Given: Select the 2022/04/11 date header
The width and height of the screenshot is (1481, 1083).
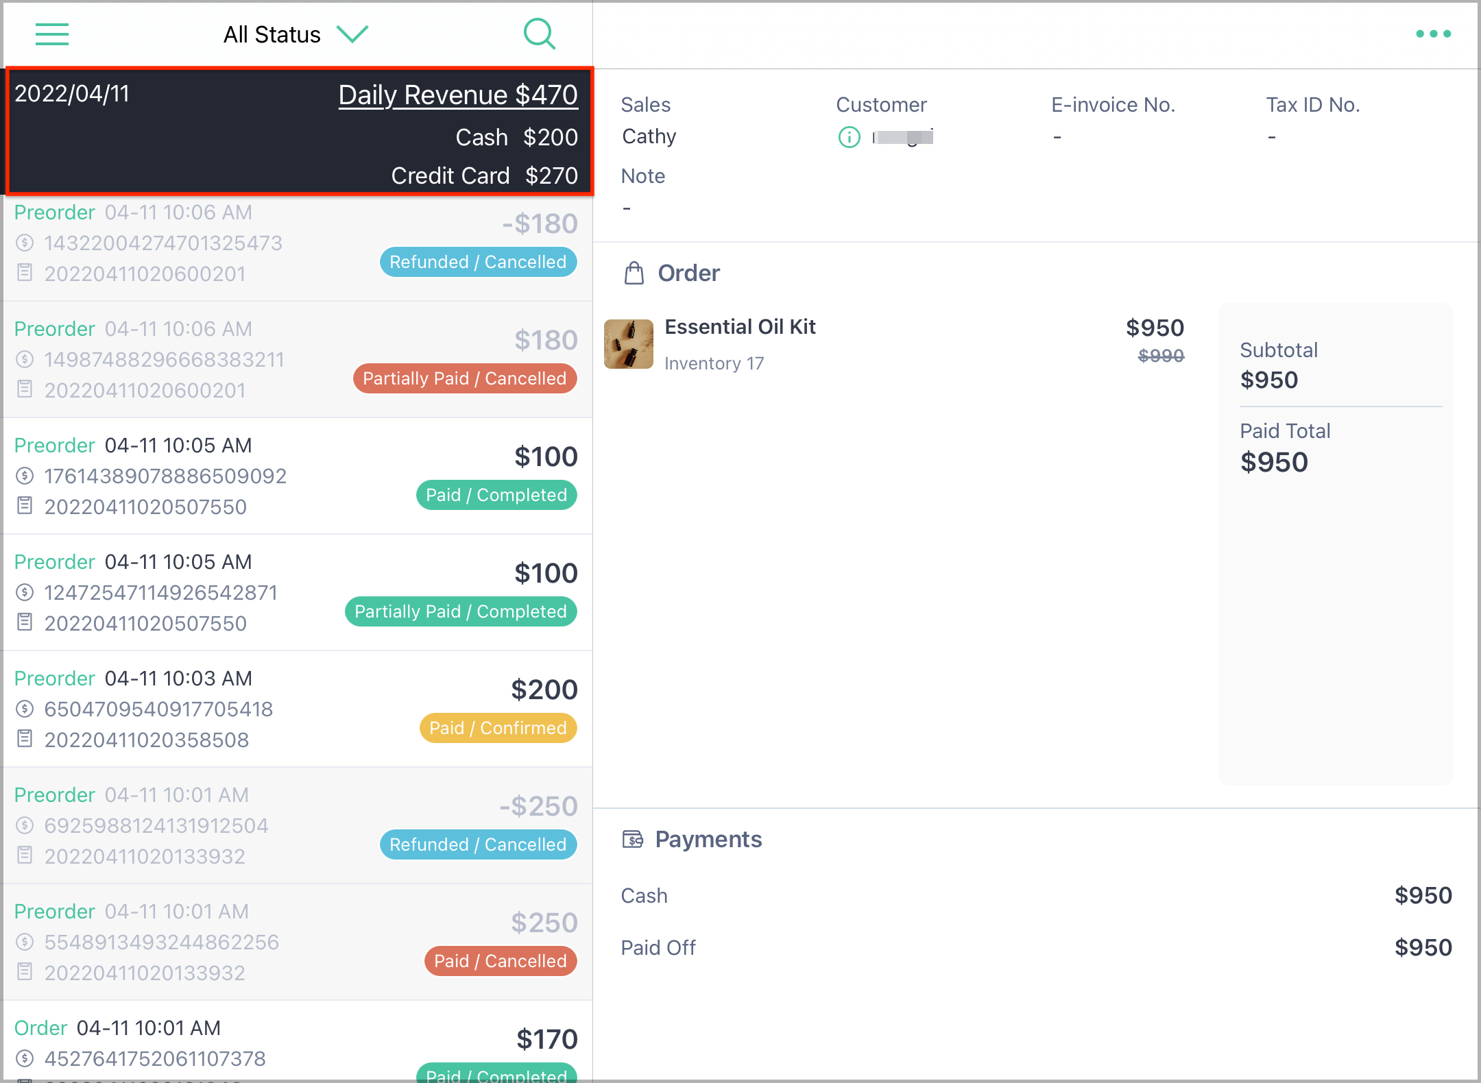Looking at the screenshot, I should [72, 94].
